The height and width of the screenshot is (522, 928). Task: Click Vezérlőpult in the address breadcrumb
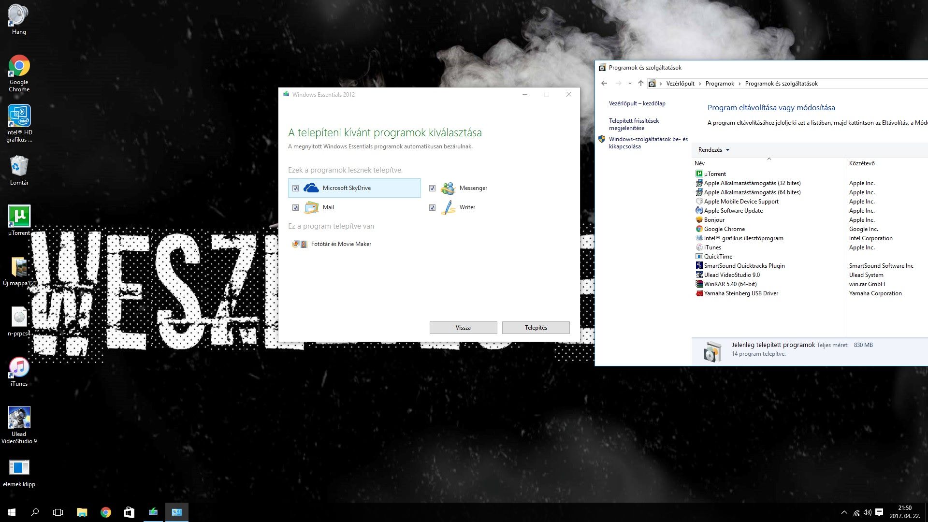click(x=680, y=84)
